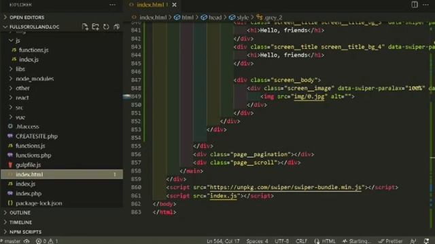Open notifications bell in status bar
This screenshot has height=244, width=435.
pyautogui.click(x=427, y=241)
